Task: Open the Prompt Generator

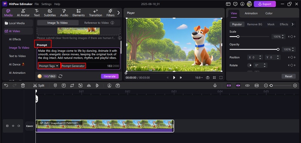Action: point(73,66)
